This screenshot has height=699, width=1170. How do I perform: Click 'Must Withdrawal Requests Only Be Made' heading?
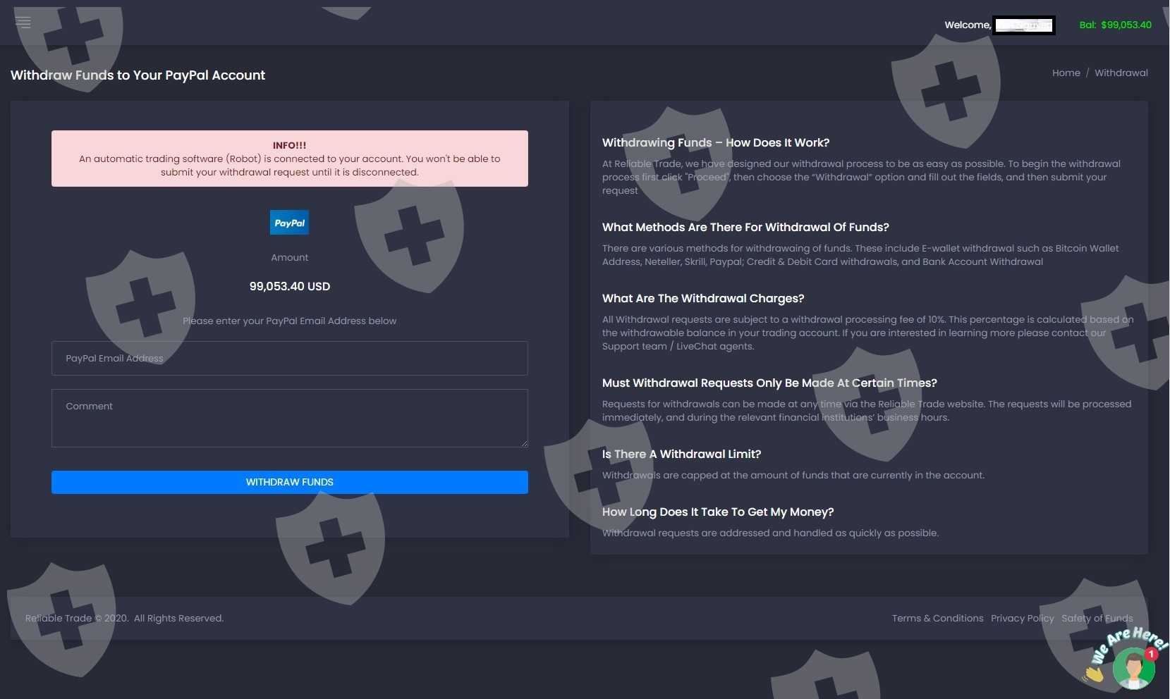click(769, 383)
